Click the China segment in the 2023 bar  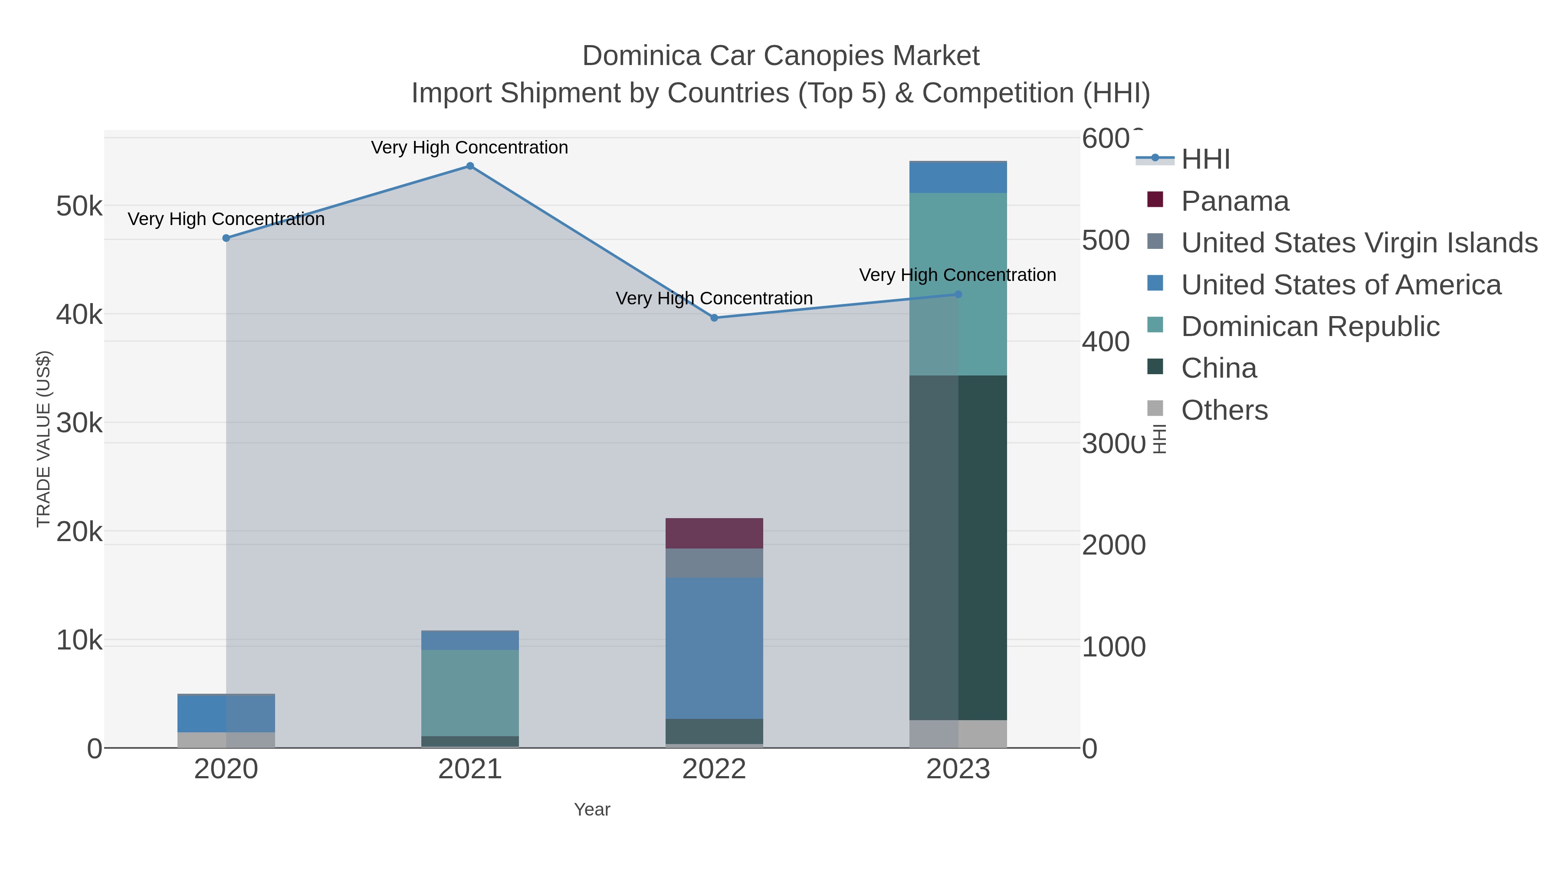coord(958,548)
